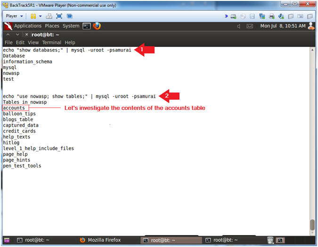Click the sound card device icon
Image resolution: width=318 pixels, height=247 pixels.
tap(281, 16)
